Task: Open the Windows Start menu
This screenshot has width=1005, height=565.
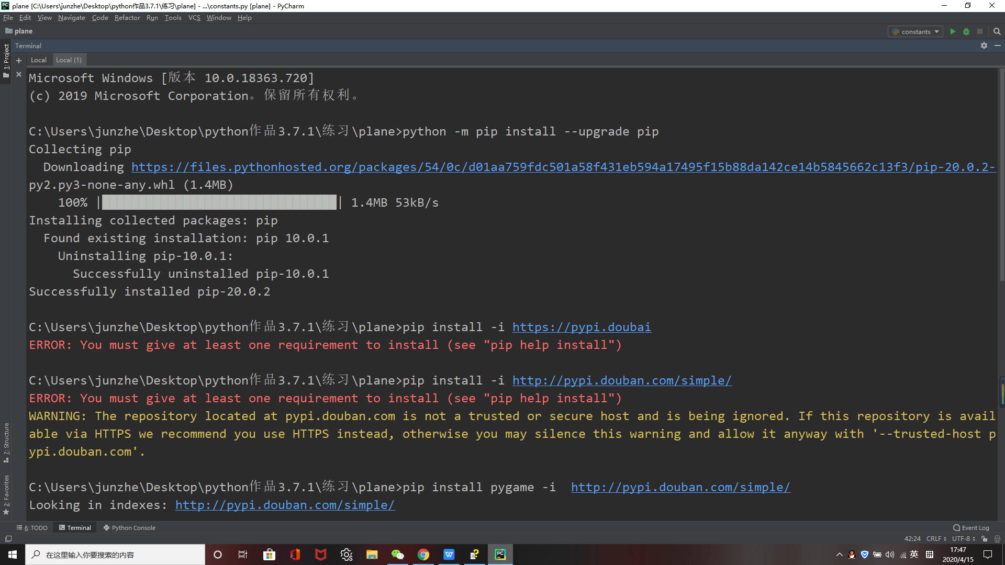Action: coord(13,555)
